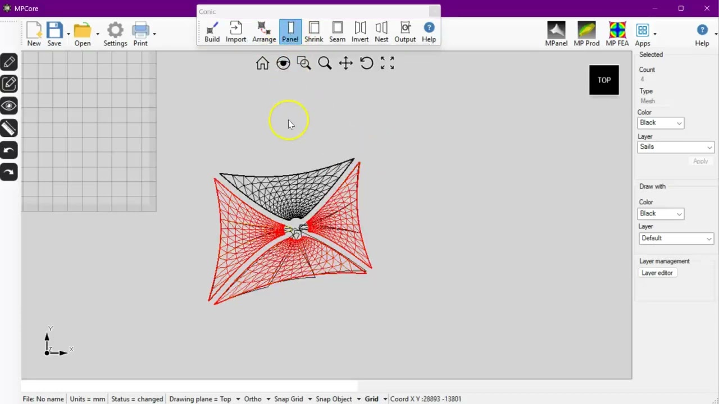Expand the Draw with Default layer dropdown

click(676, 238)
